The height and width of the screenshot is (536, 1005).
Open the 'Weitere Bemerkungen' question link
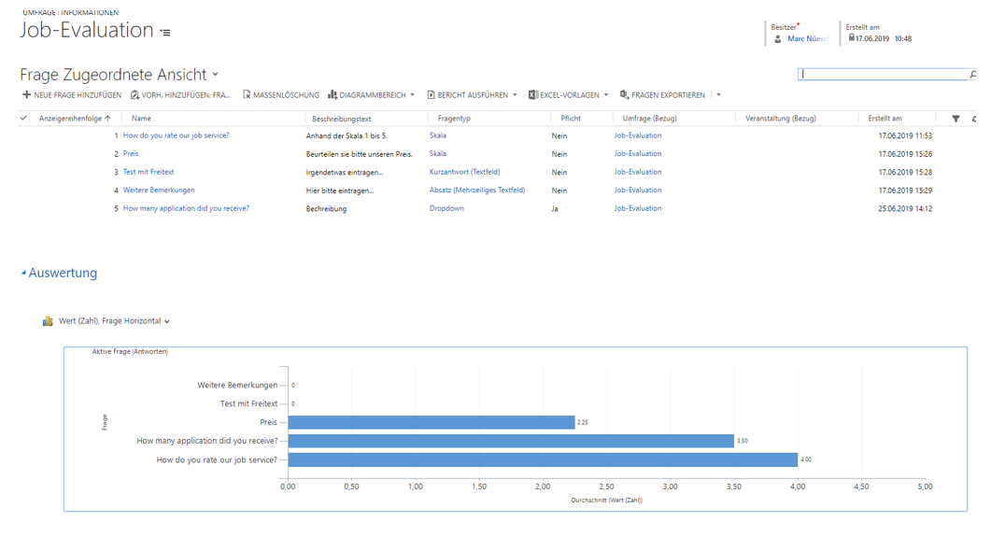click(x=158, y=190)
